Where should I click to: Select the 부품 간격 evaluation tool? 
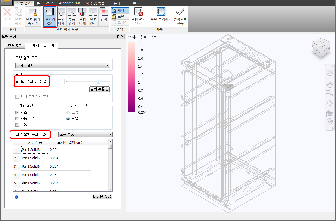[x=72, y=16]
